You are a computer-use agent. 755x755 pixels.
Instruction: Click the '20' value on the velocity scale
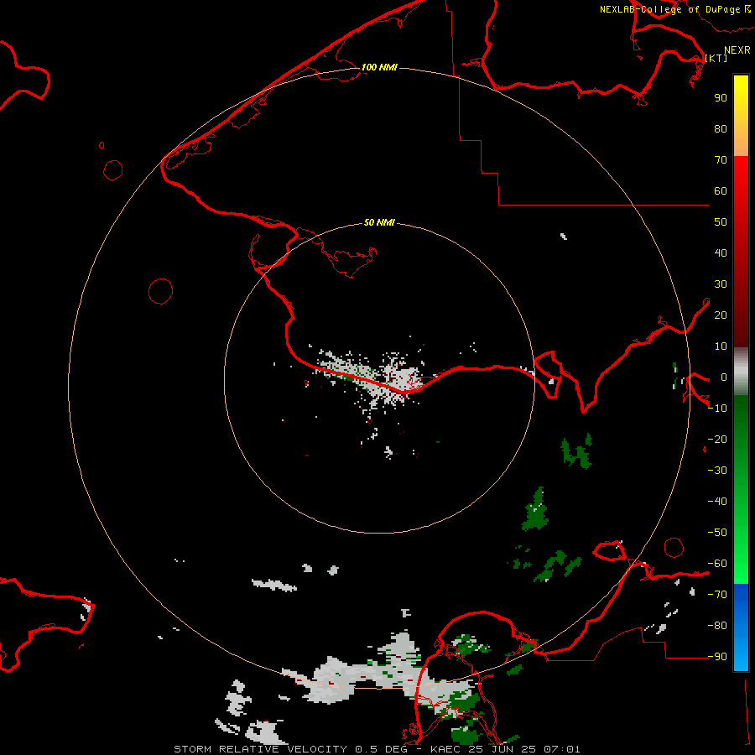click(x=721, y=315)
